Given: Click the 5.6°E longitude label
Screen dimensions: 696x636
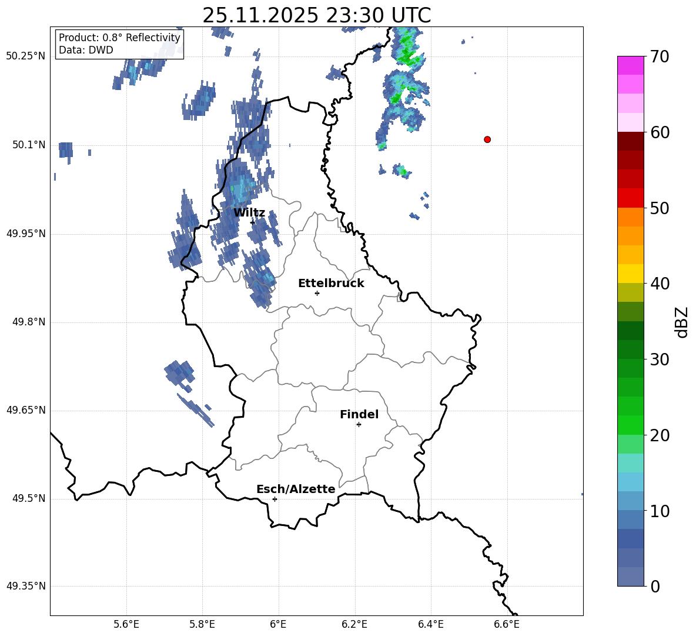Looking at the screenshot, I should [x=126, y=624].
